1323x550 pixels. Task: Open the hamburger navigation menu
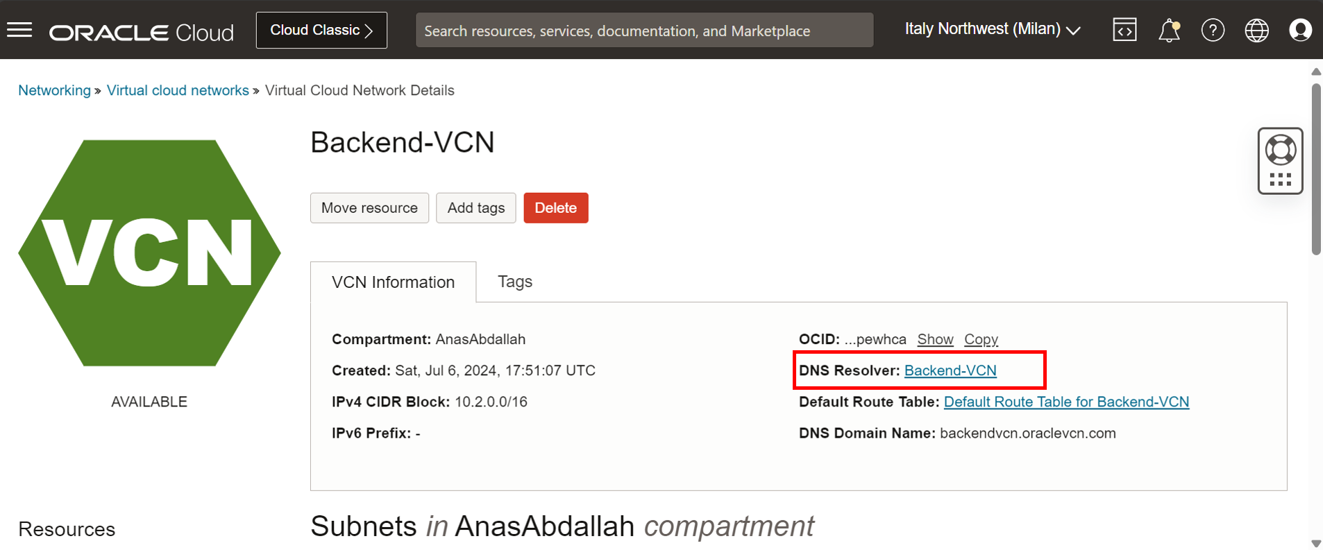click(x=19, y=30)
